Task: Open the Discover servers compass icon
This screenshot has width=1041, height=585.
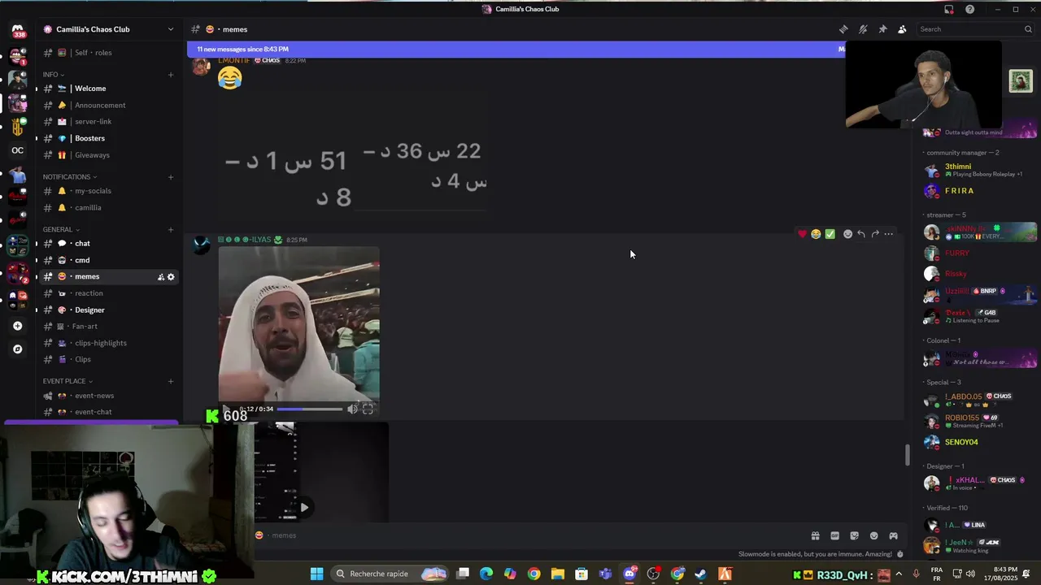Action: pos(17,349)
